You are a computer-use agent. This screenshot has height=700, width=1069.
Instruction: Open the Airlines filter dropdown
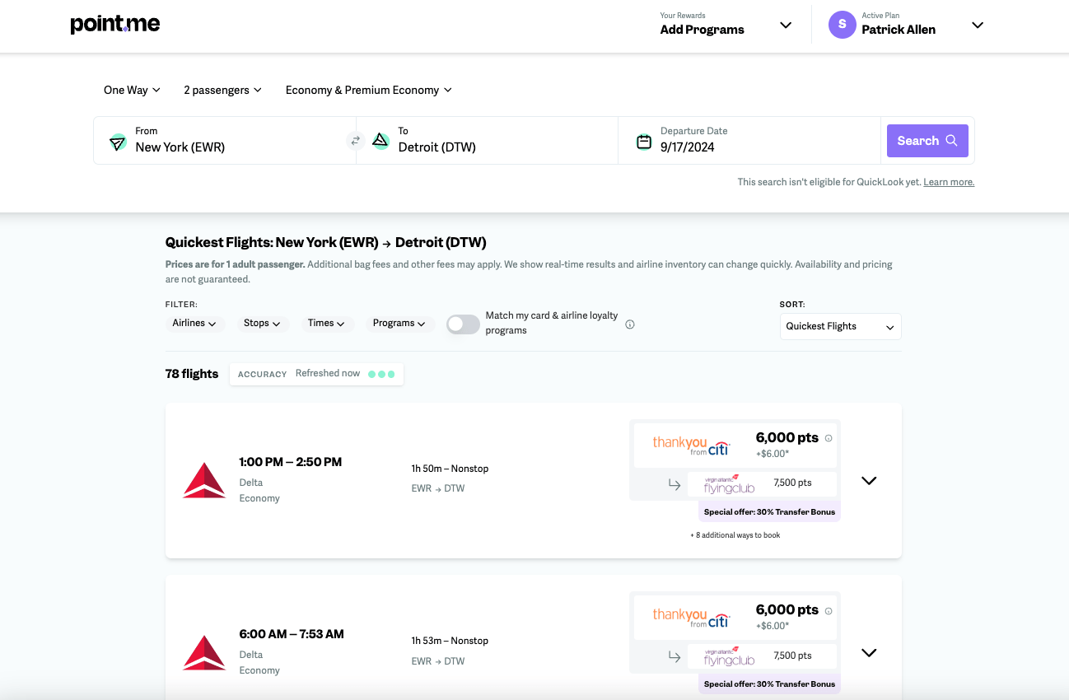[x=194, y=324]
